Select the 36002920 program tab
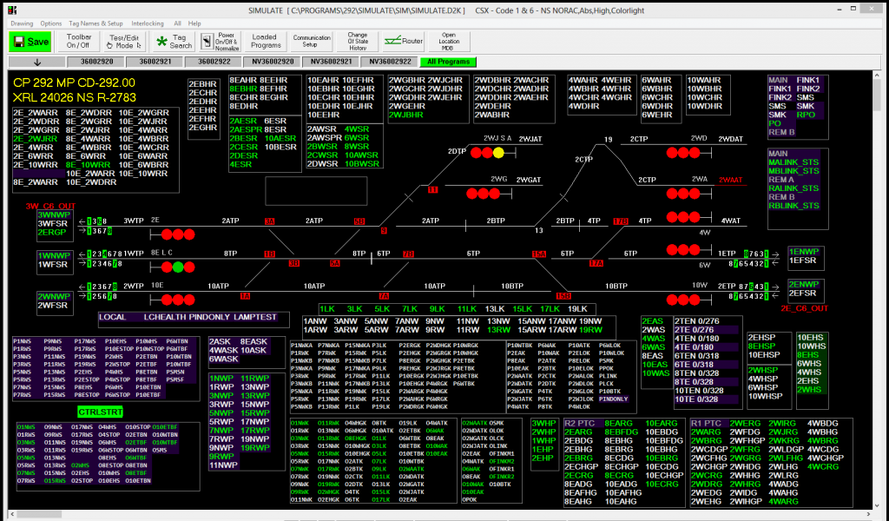This screenshot has width=889, height=521. point(96,62)
